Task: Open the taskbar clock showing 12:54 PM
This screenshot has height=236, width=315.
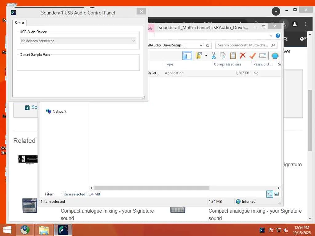Action: [x=301, y=230]
